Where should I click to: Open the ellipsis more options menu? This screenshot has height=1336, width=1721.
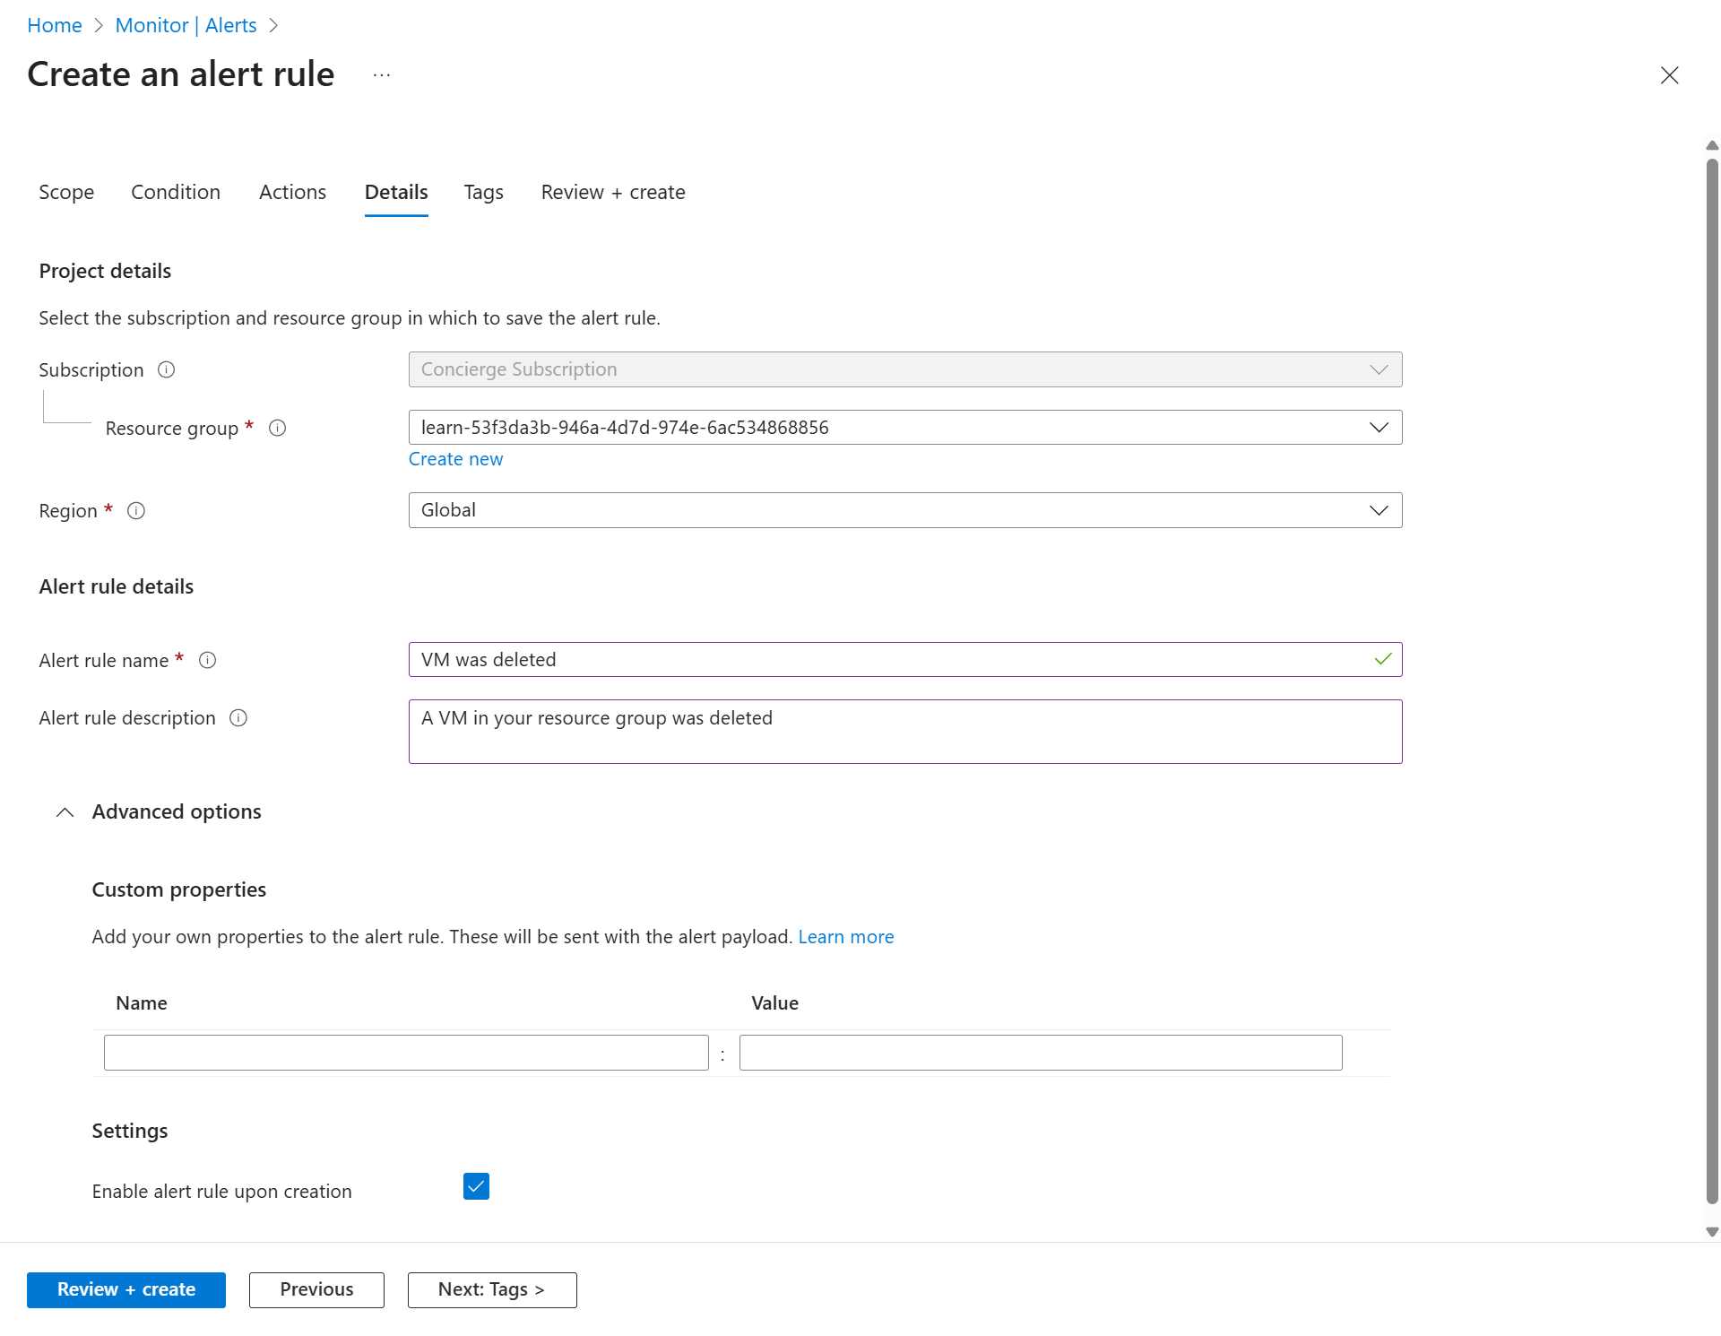click(x=382, y=75)
